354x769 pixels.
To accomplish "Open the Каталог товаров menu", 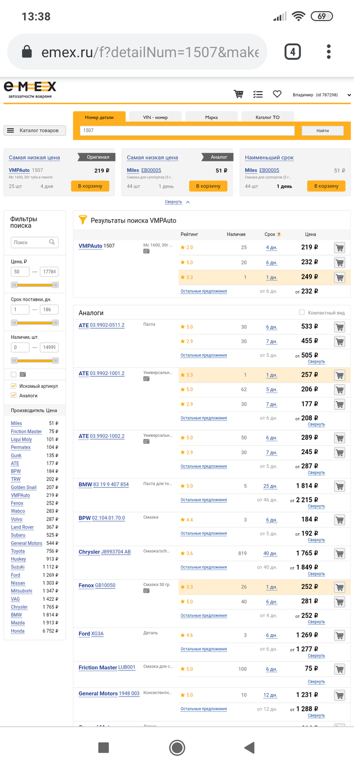I will point(35,130).
